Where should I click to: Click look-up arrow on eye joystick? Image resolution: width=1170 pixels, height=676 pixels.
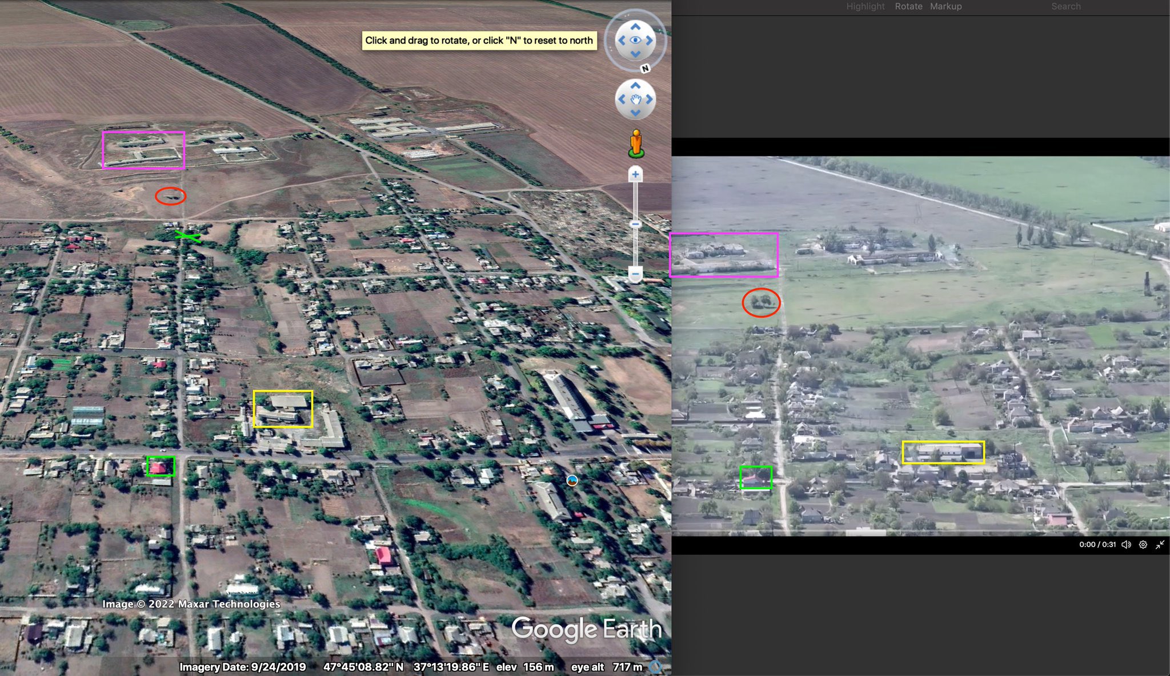(635, 26)
